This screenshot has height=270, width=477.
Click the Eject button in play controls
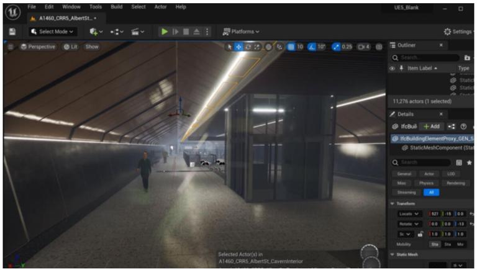(197, 32)
